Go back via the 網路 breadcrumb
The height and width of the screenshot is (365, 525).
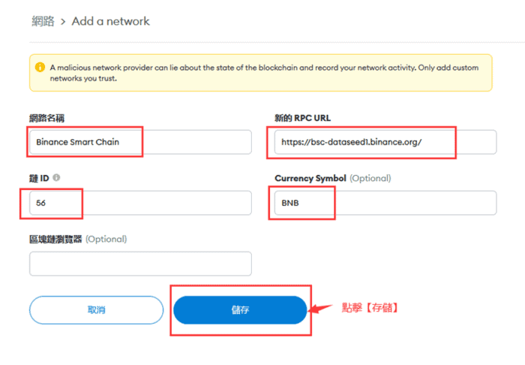coord(43,21)
